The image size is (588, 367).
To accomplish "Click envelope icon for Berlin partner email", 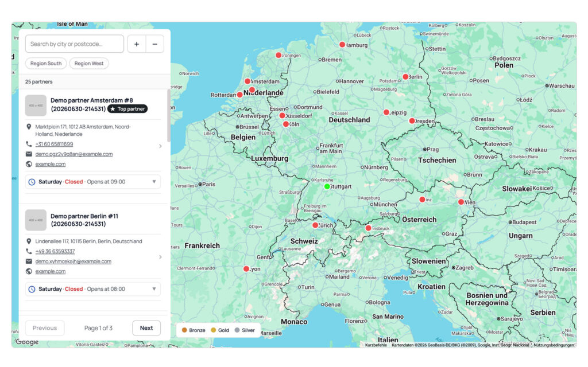I will point(29,261).
